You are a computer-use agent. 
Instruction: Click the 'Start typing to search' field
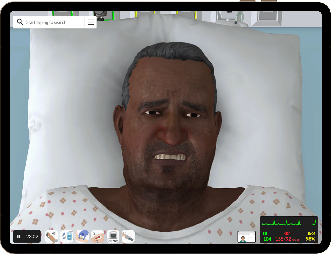51,22
